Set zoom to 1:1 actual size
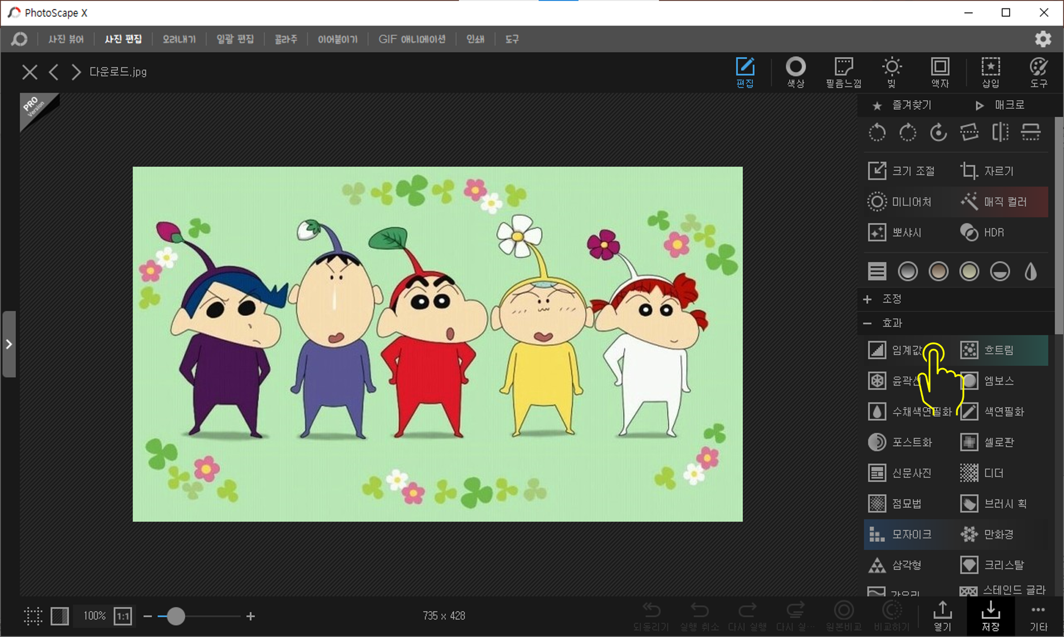The width and height of the screenshot is (1064, 637). click(123, 616)
